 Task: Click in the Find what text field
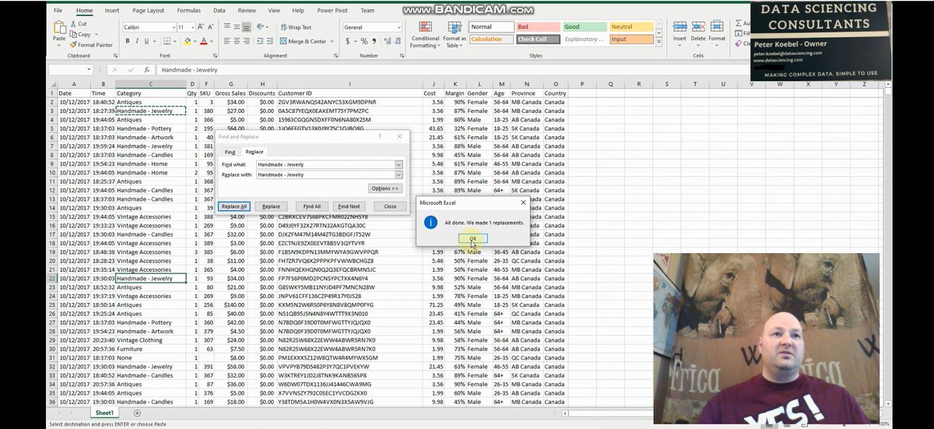(325, 164)
